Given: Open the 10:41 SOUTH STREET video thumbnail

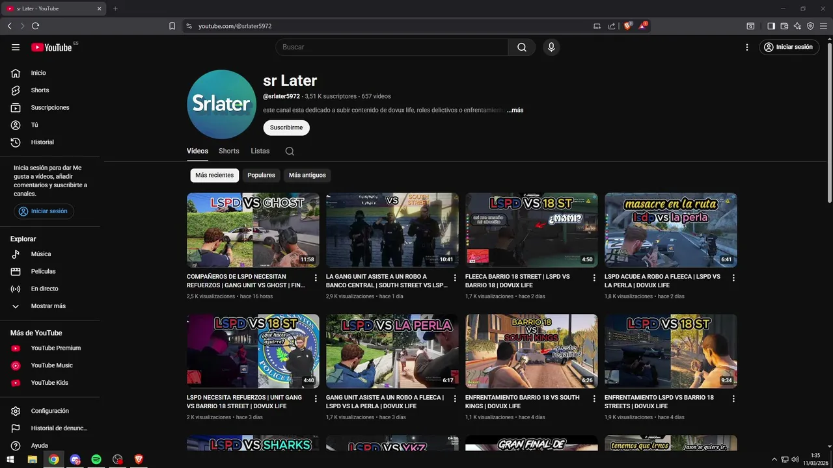Looking at the screenshot, I should [x=392, y=230].
